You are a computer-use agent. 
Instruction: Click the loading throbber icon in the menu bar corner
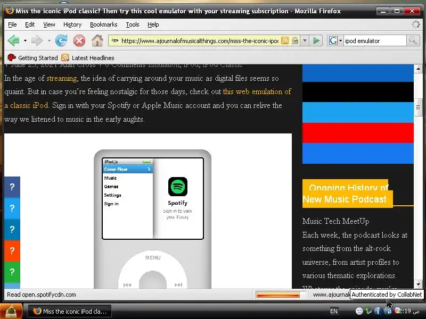416,24
